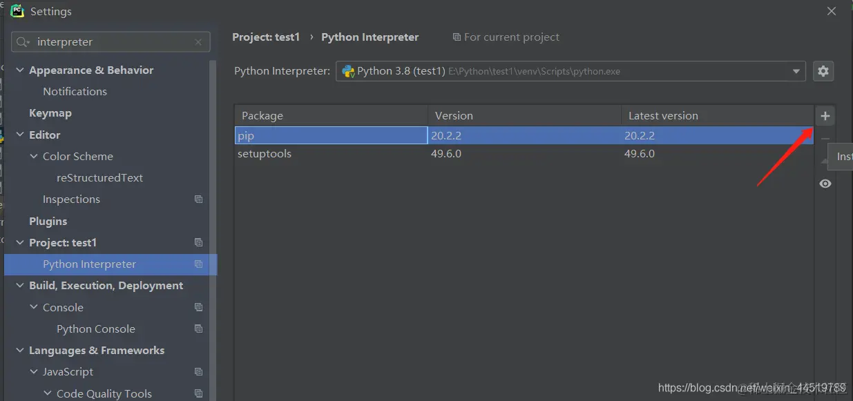Select the setuptools package row
This screenshot has width=853, height=401.
265,154
